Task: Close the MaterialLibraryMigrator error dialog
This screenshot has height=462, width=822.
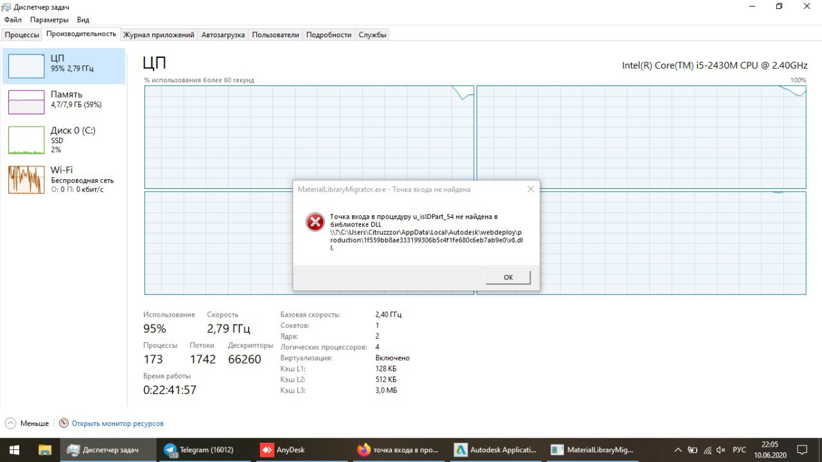Action: click(530, 190)
